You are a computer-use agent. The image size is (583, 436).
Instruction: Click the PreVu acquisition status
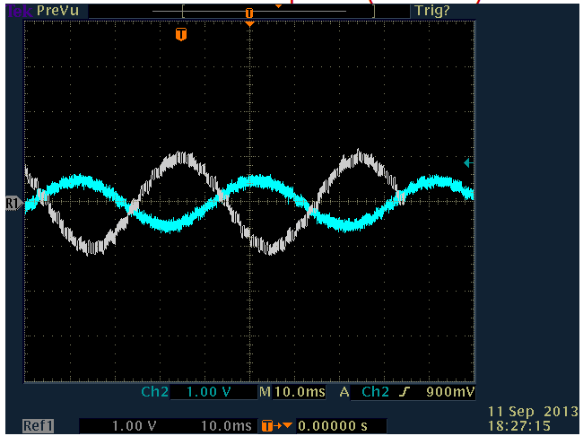click(57, 11)
